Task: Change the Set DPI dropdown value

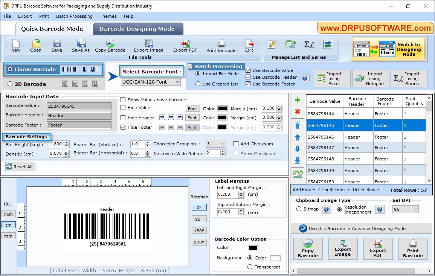Action: (414, 209)
